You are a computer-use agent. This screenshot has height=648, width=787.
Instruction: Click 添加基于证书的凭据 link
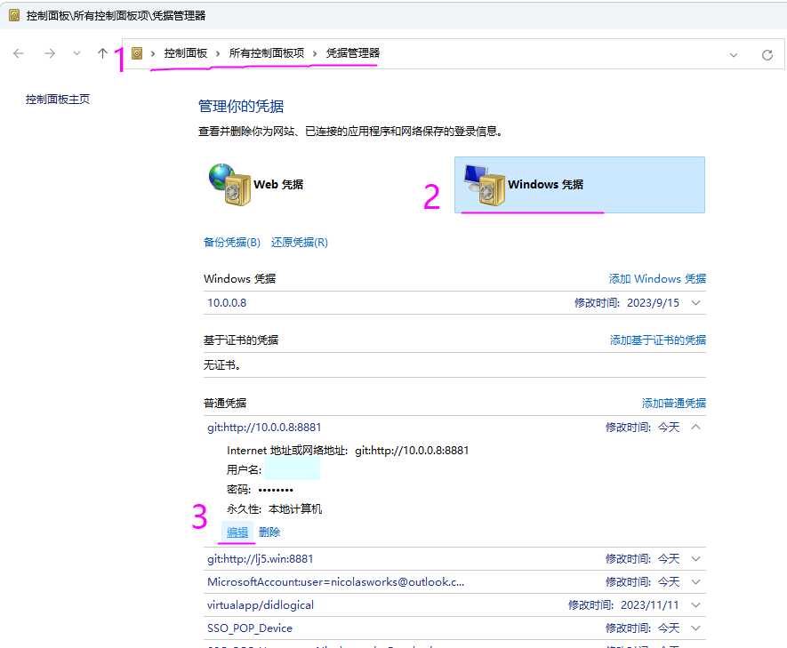658,340
